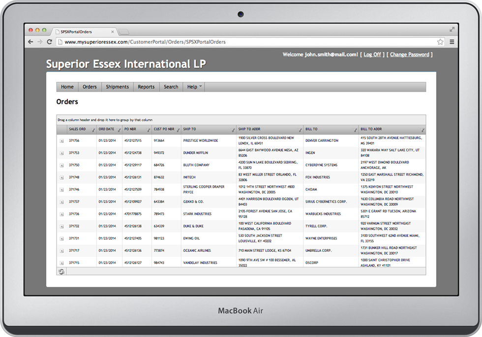482x337 pixels.
Task: Click the fullscreen arrows icon
Action: click(x=452, y=30)
